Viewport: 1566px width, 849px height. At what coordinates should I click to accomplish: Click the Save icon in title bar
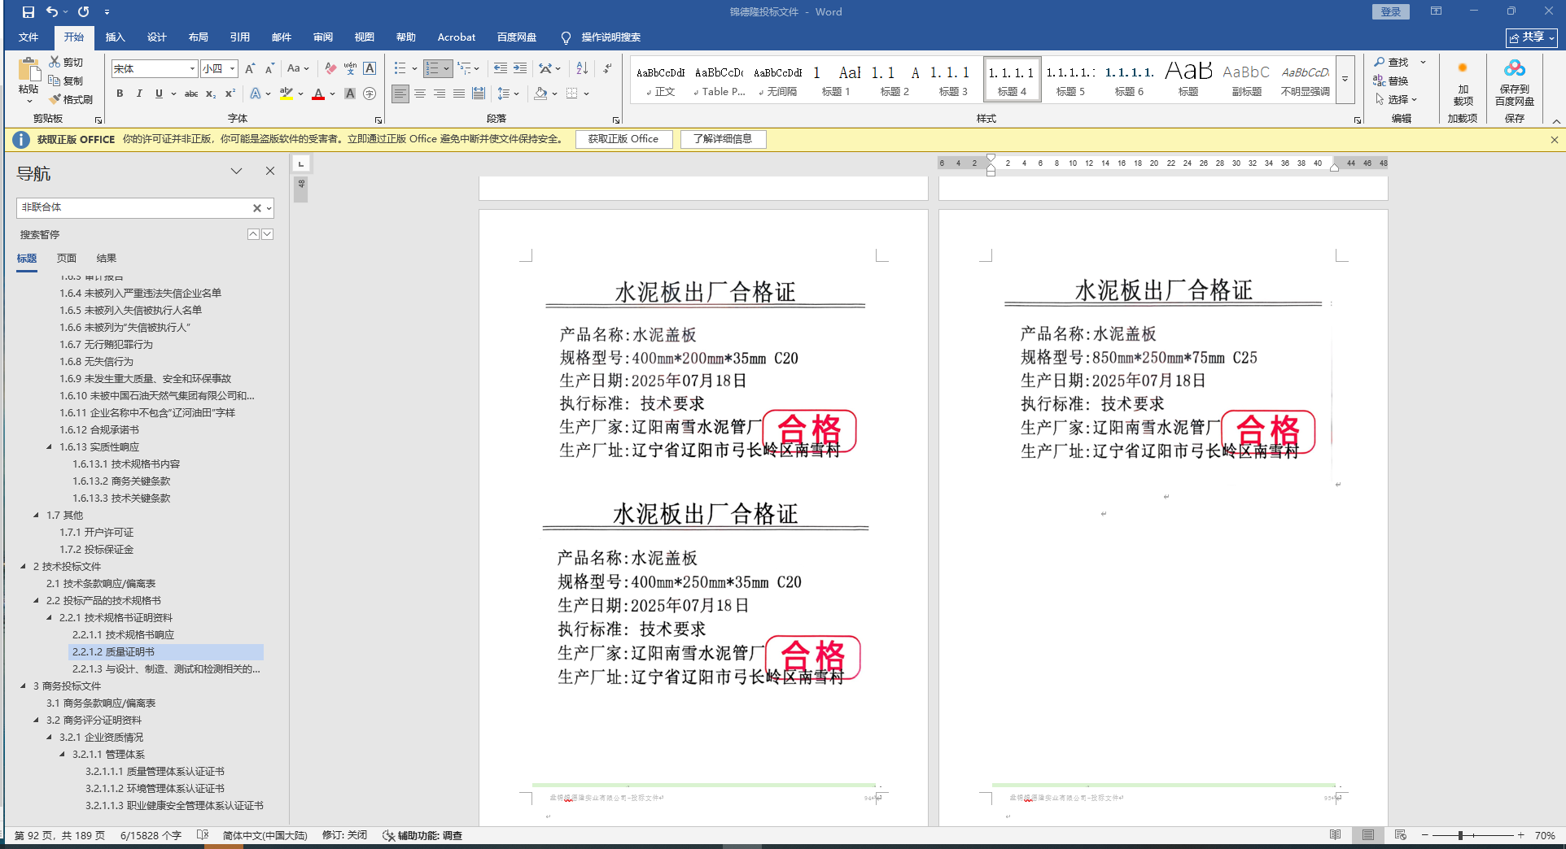(28, 12)
